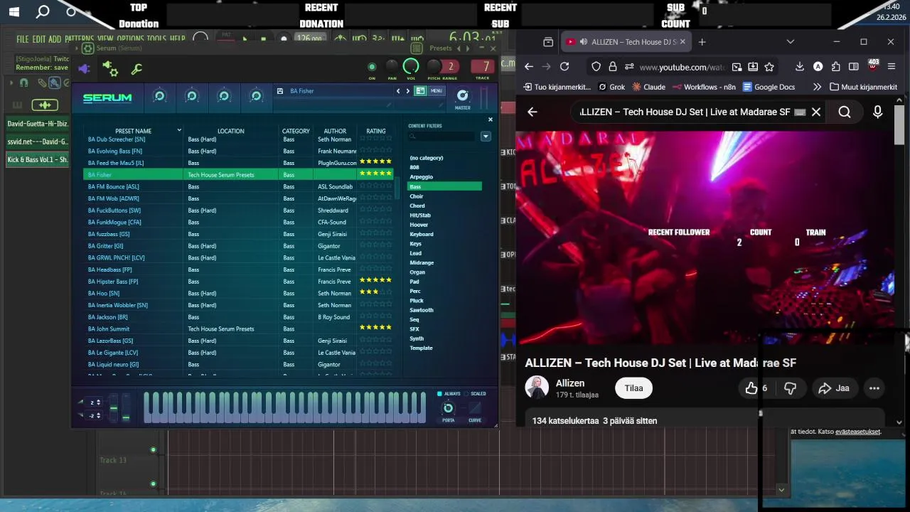Go to next Serum preset arrow
910x512 pixels.
407,91
